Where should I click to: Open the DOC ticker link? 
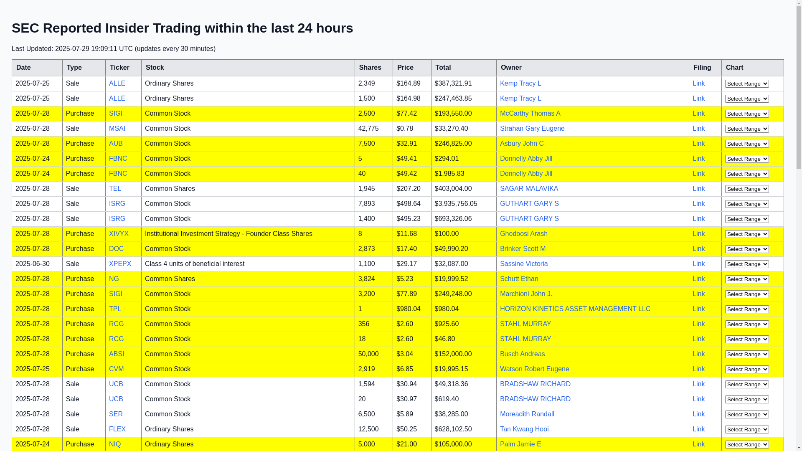click(116, 249)
